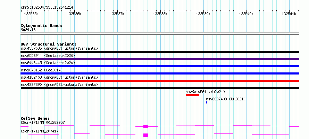Image resolution: width=309 pixels, height=139 pixels.
Task: Click the 132540k ruler tick label
Action: pos(246,14)
